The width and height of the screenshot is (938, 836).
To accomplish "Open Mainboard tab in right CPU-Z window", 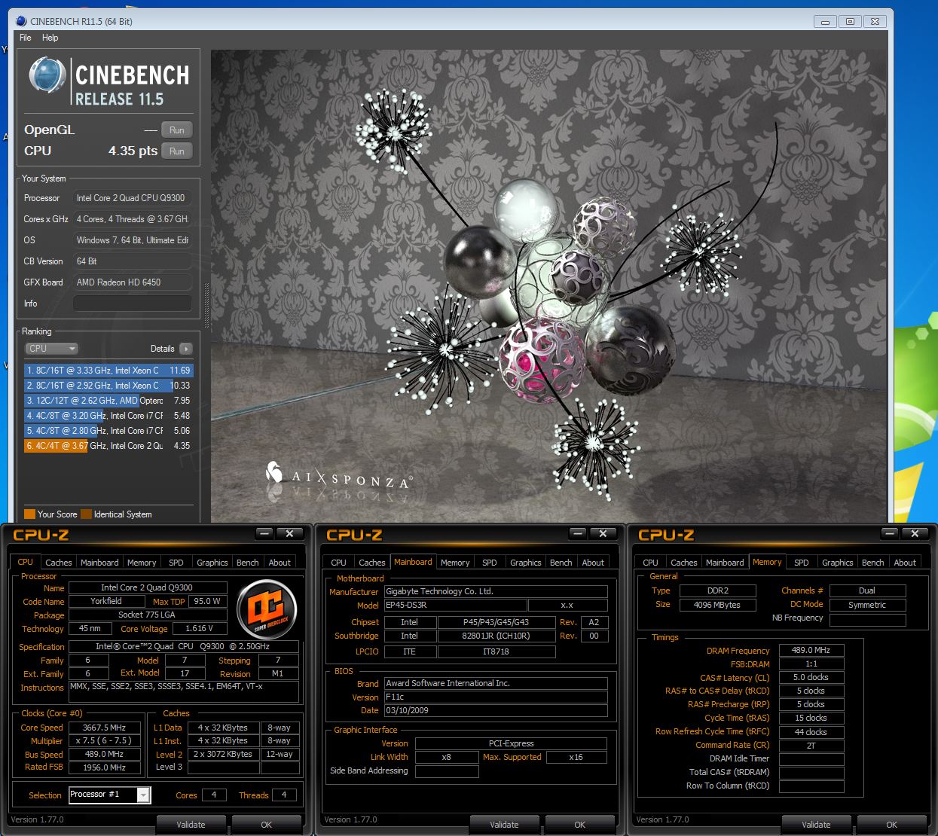I will (x=725, y=563).
